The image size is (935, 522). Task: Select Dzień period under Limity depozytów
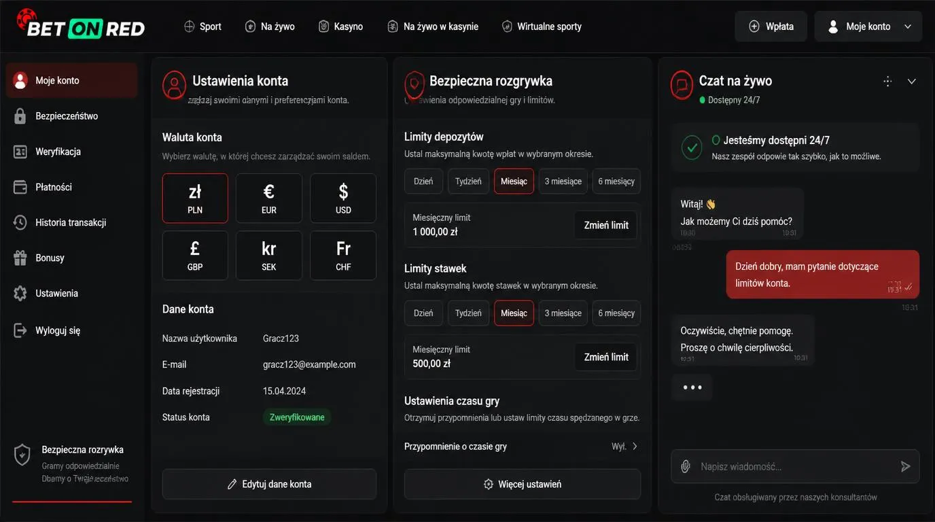pos(423,181)
